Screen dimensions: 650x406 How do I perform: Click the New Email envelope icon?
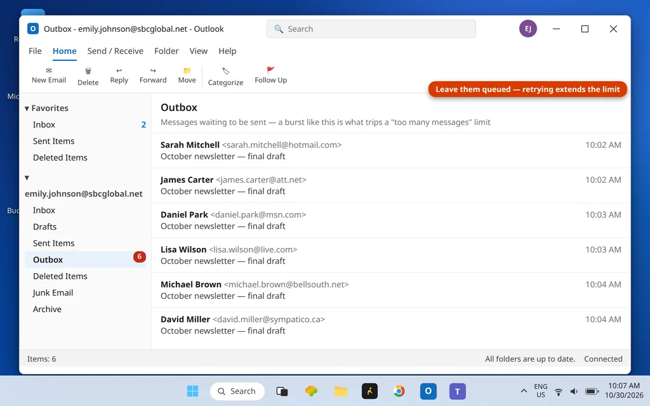(x=49, y=70)
